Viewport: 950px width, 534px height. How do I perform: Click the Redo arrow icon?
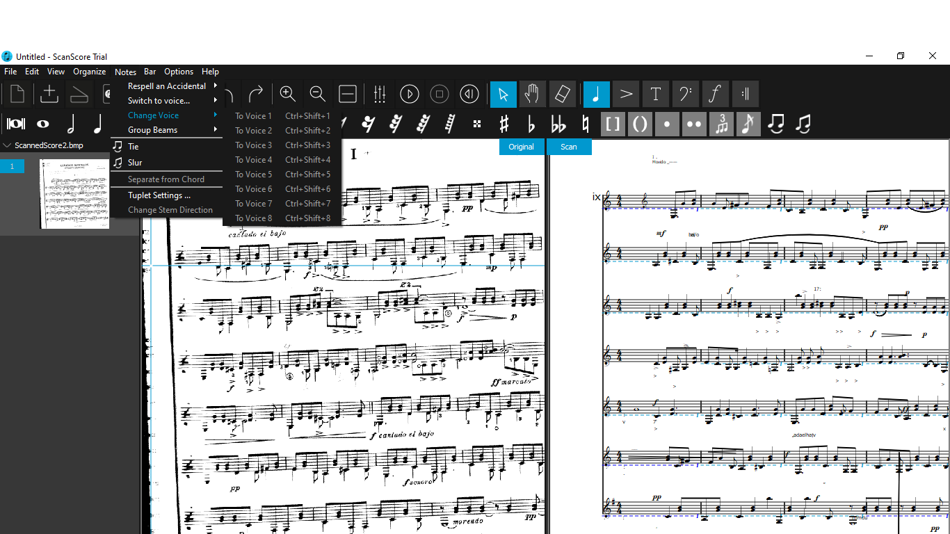tap(256, 94)
